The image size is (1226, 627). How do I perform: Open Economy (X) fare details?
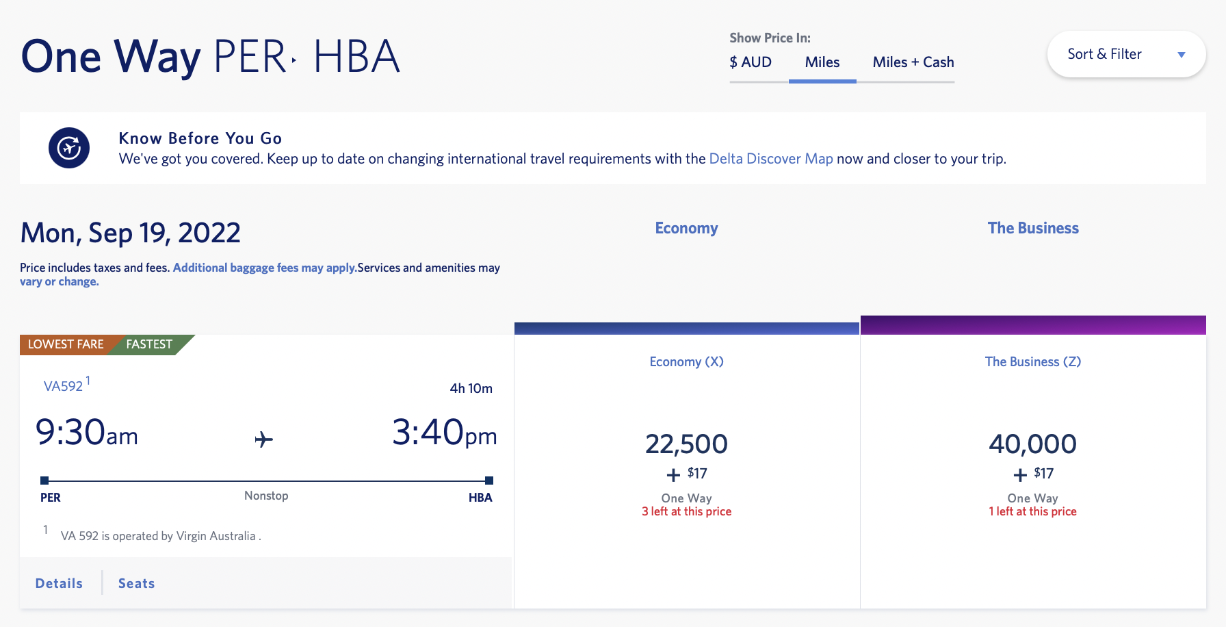pos(687,361)
